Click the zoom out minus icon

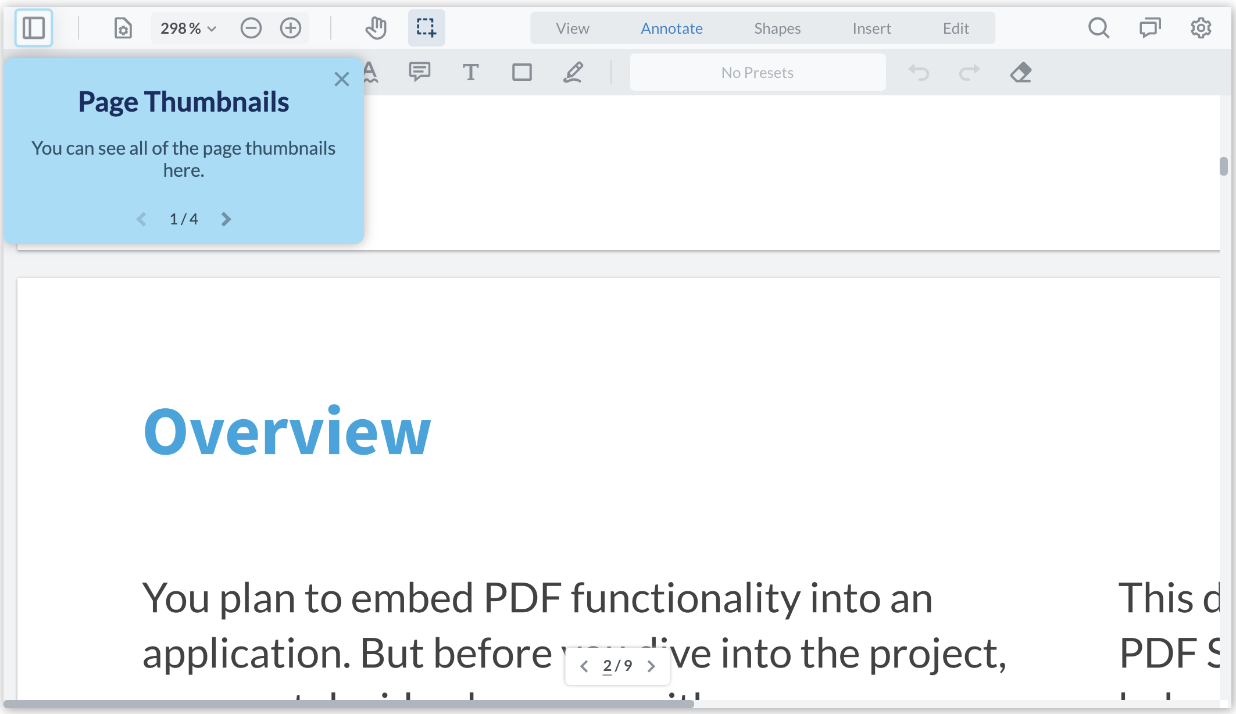(x=251, y=28)
